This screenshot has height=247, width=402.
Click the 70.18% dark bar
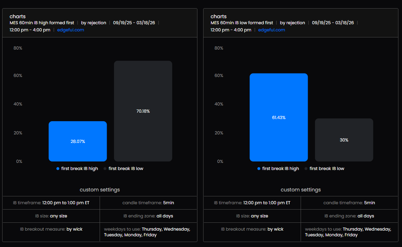(x=143, y=111)
